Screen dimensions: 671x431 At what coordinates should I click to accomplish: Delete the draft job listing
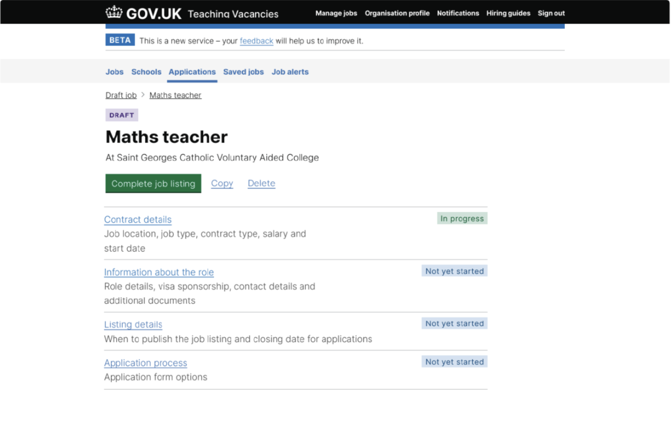pyautogui.click(x=261, y=184)
